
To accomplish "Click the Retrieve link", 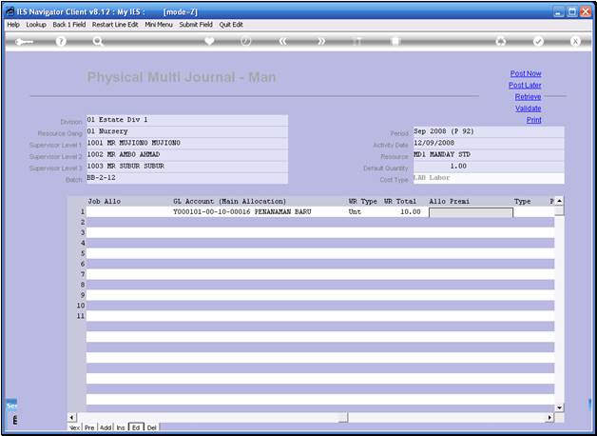I will [528, 97].
